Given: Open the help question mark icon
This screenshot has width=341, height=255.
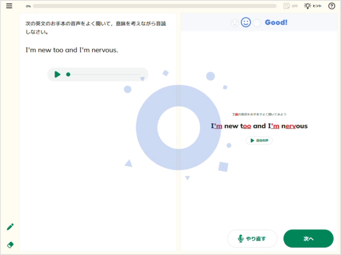Looking at the screenshot, I should [x=331, y=6].
